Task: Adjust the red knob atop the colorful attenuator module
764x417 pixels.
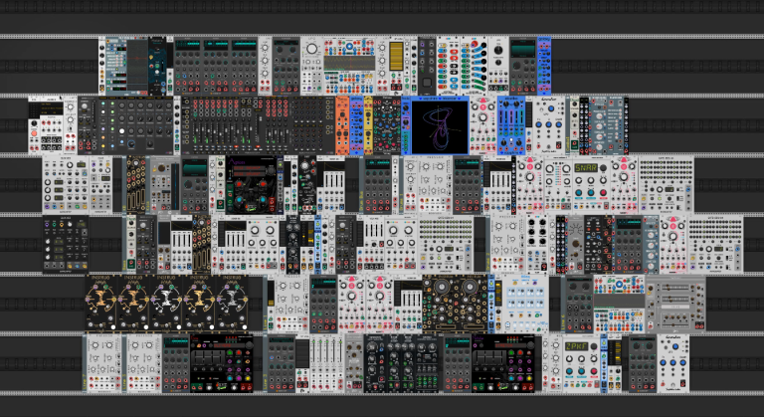Action: point(475,45)
